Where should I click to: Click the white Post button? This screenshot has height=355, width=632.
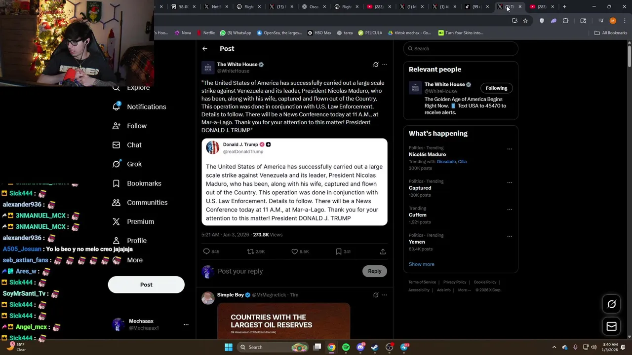point(146,284)
